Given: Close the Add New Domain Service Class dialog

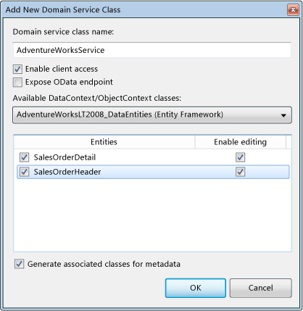Looking at the screenshot, I should tap(293, 10).
